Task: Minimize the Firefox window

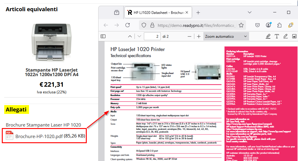Action: click(x=275, y=12)
